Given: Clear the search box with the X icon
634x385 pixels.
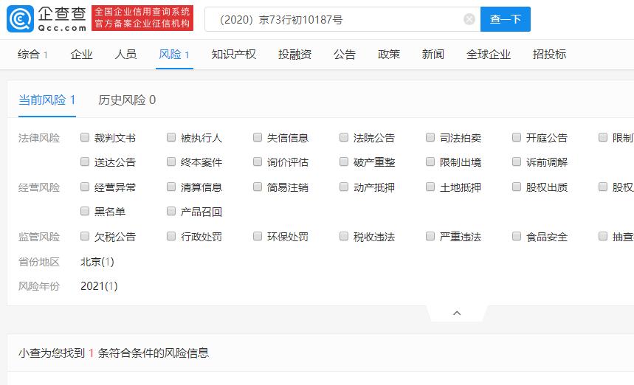Looking at the screenshot, I should click(x=469, y=19).
